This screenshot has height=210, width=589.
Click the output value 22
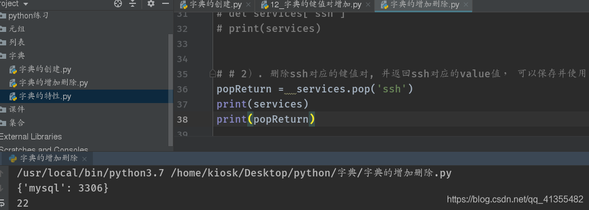pyautogui.click(x=22, y=203)
